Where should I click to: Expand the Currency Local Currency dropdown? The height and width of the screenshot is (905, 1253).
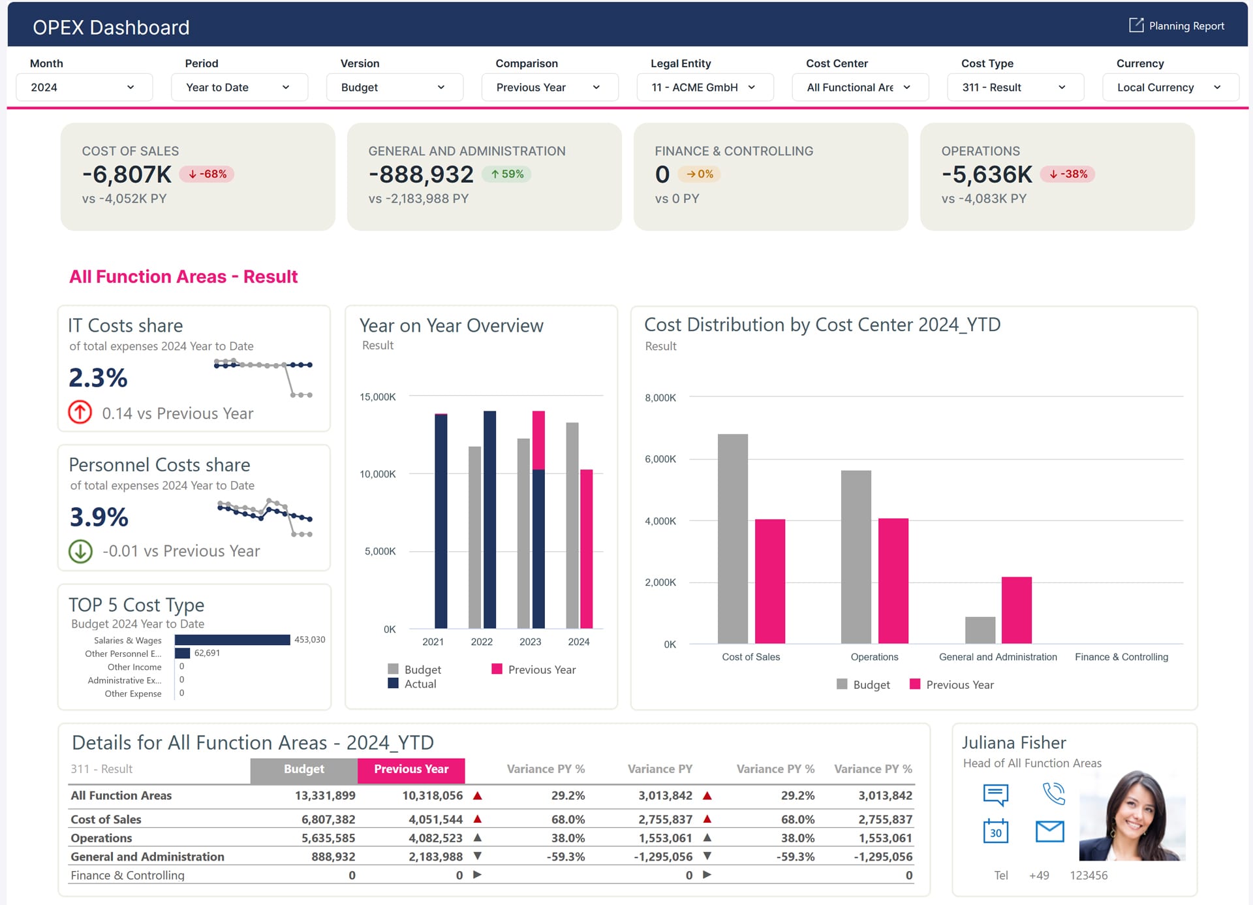pos(1169,87)
